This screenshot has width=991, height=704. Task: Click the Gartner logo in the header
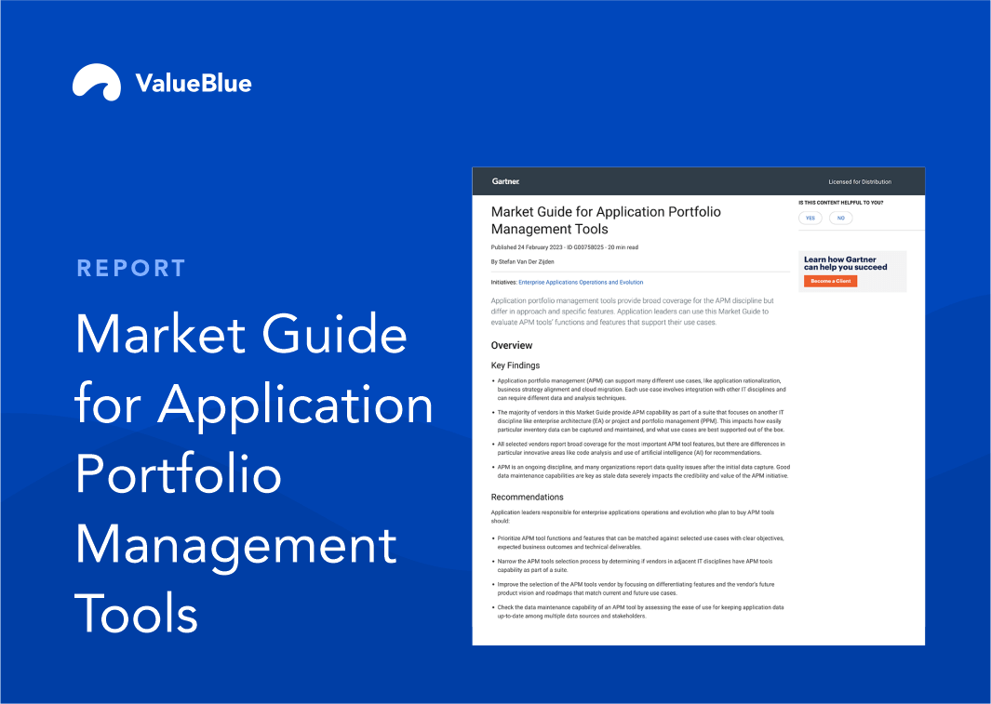507,181
